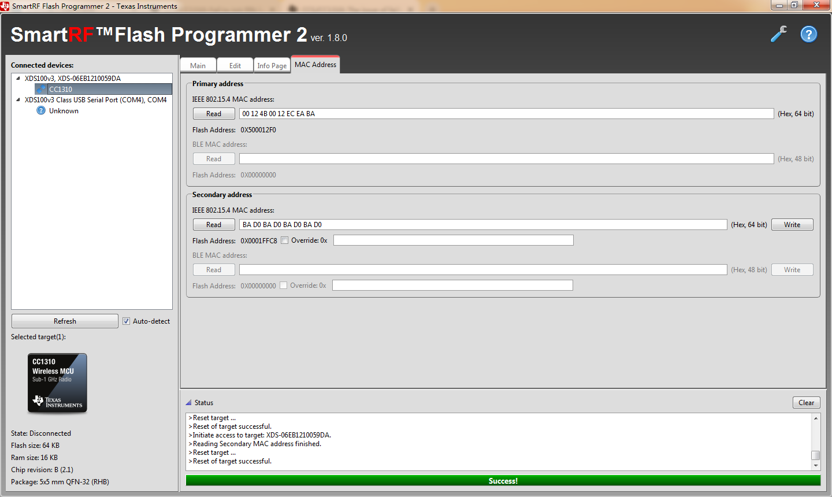Viewport: 832px width, 497px height.
Task: Open the blue help question mark icon
Action: 809,34
